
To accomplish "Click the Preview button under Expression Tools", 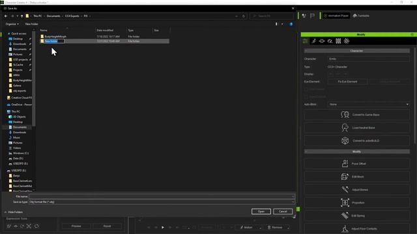I will pyautogui.click(x=76, y=226).
